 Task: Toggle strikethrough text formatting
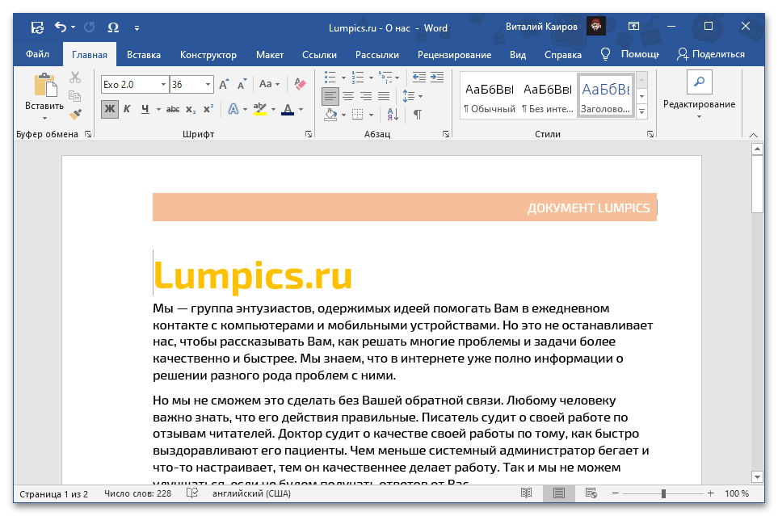173,109
